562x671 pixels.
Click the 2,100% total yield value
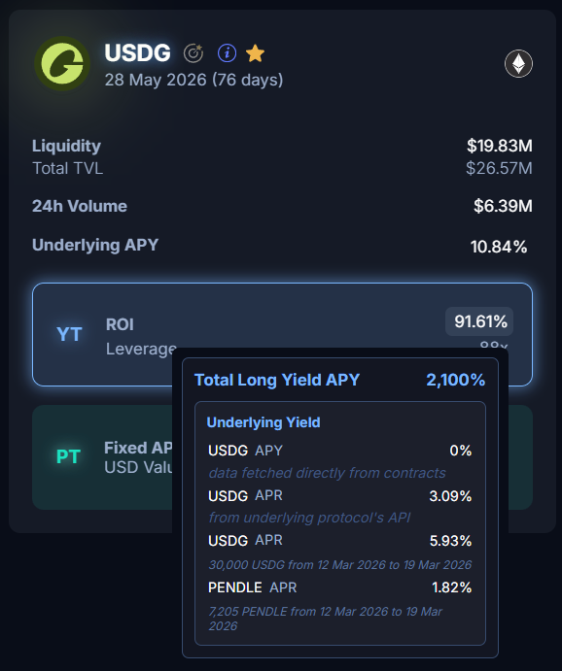[x=456, y=380]
